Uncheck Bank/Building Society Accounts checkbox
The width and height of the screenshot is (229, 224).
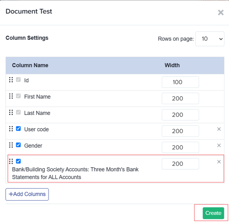pyautogui.click(x=18, y=161)
